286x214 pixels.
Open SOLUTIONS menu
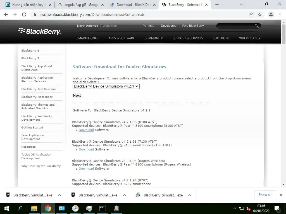click(x=221, y=38)
